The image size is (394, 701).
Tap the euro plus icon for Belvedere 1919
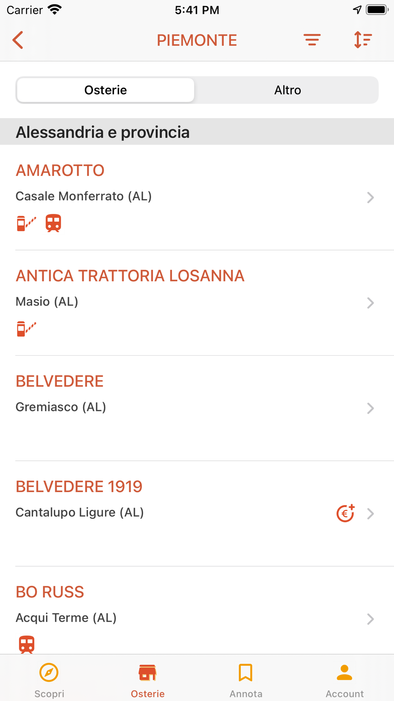(345, 513)
